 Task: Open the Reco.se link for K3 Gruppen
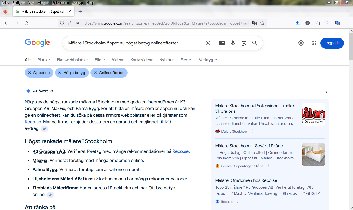click(180, 151)
